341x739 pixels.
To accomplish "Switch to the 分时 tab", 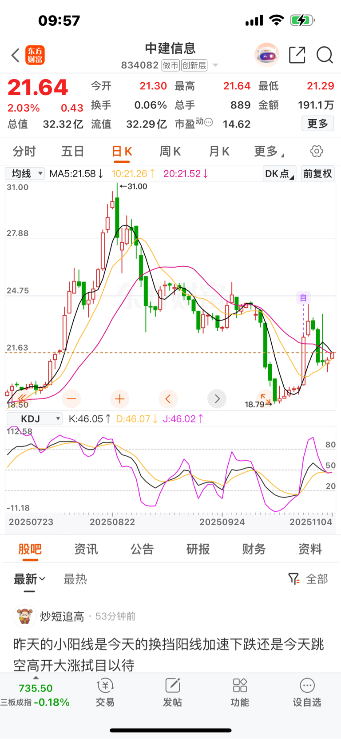I will pyautogui.click(x=24, y=151).
